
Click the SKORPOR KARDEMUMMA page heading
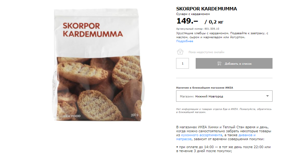tap(207, 9)
